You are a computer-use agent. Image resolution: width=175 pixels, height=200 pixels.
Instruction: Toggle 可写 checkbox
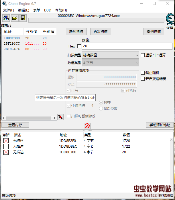click(x=68, y=91)
